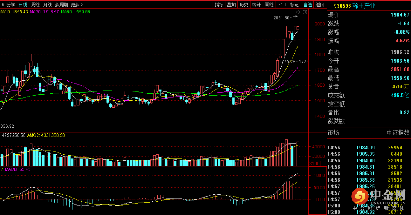Expand the 更多 periods dropdown
Image resolution: width=411 pixels, height=215 pixels.
[x=77, y=5]
